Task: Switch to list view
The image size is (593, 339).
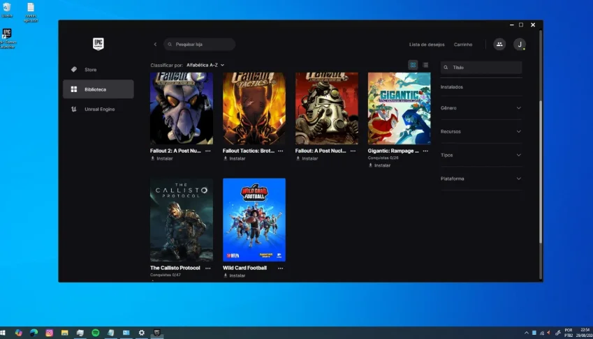Action: (x=425, y=65)
